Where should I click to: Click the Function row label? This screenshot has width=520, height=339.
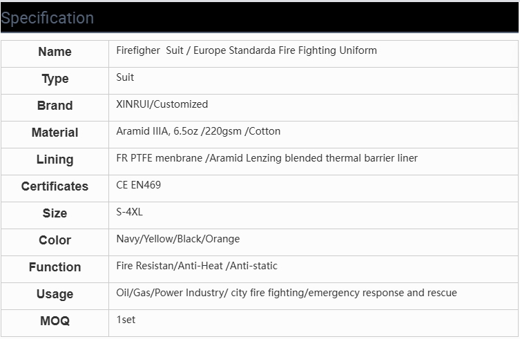[x=55, y=267]
